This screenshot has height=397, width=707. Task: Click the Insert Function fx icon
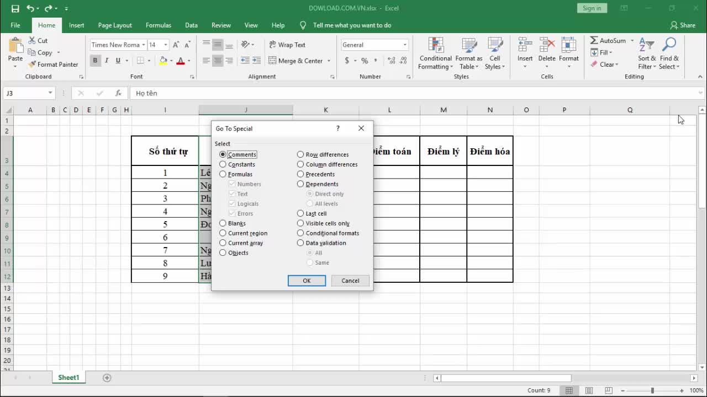coord(118,93)
